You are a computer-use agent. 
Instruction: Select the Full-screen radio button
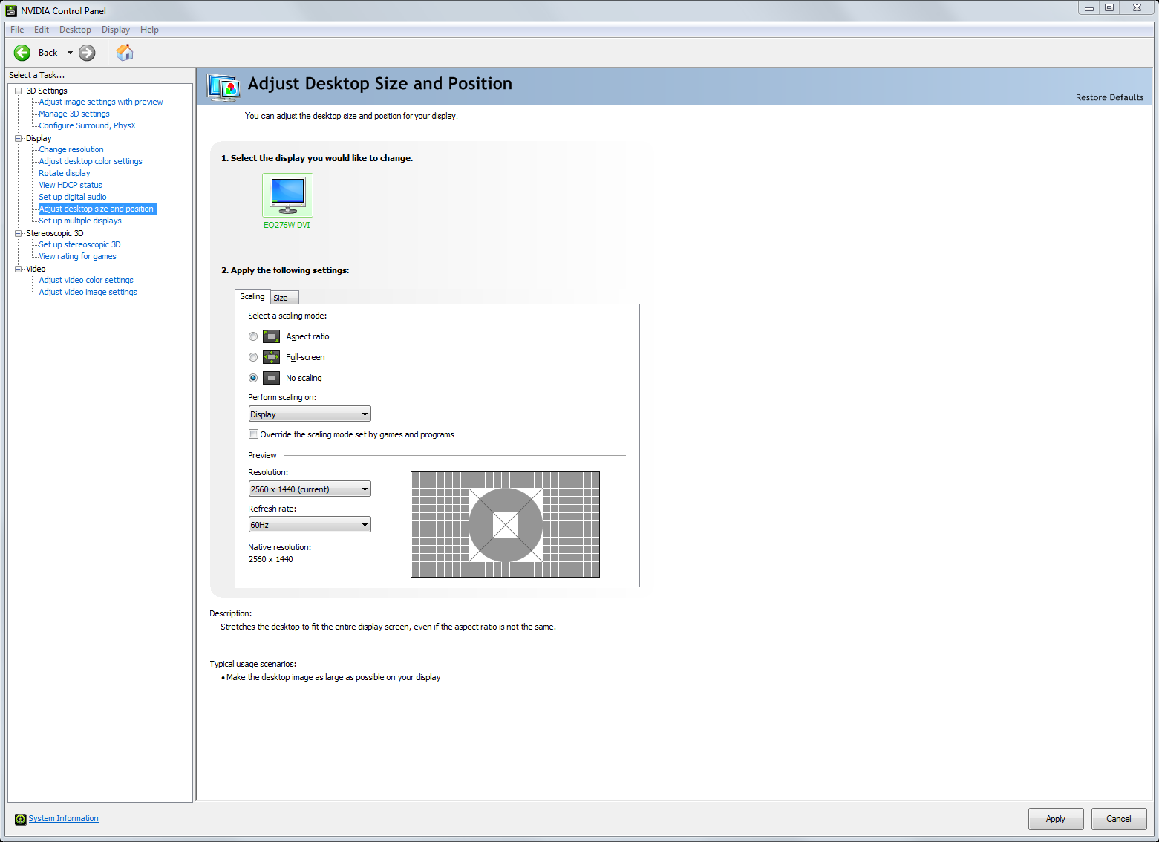(253, 357)
